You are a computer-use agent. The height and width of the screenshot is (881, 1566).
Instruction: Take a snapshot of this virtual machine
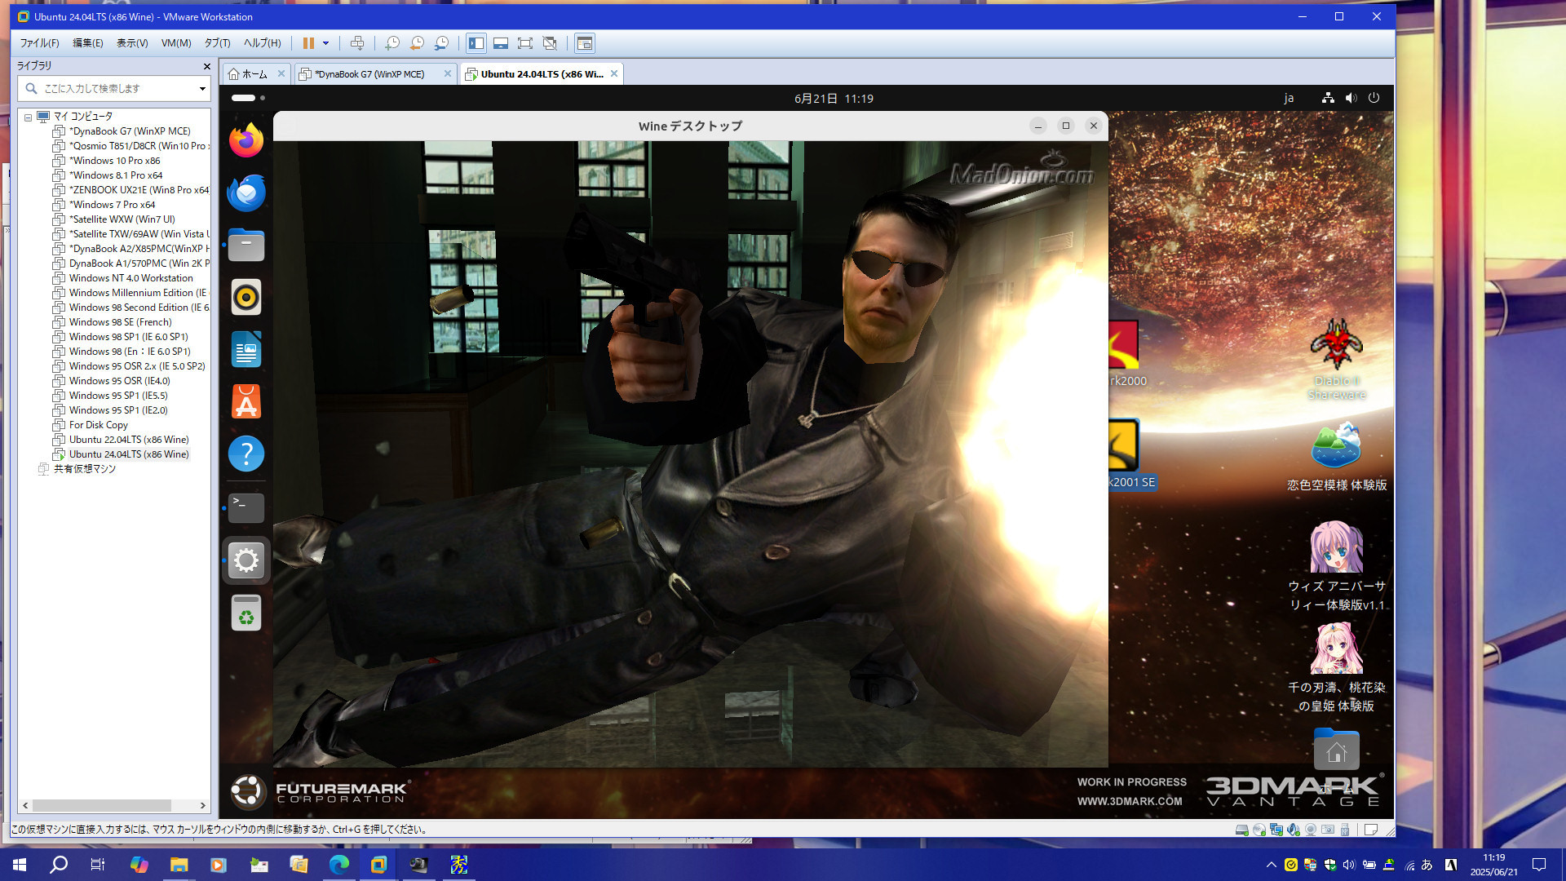tap(392, 43)
